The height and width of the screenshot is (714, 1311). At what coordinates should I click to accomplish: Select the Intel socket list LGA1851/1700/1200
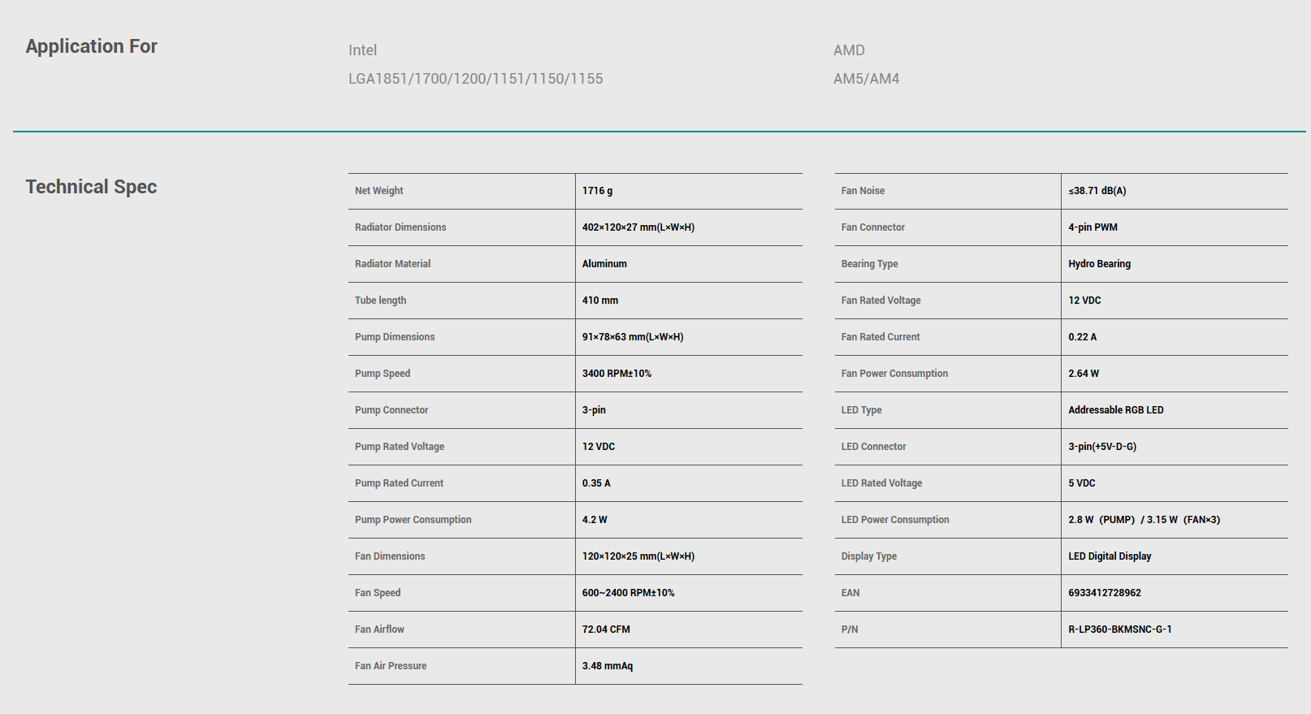(475, 79)
